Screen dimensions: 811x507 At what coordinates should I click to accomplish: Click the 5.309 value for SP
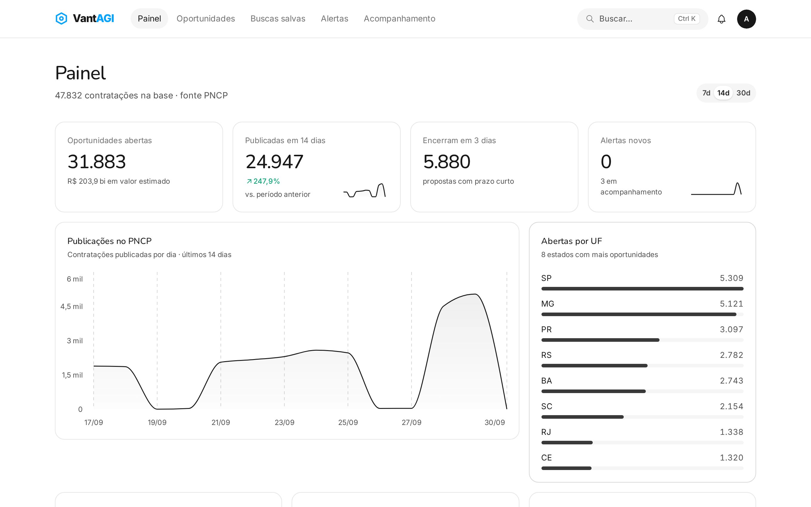coord(731,278)
